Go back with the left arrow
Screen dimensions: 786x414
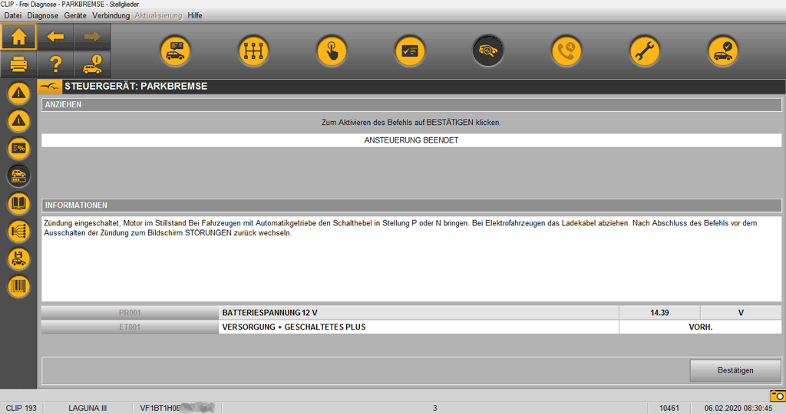55,36
